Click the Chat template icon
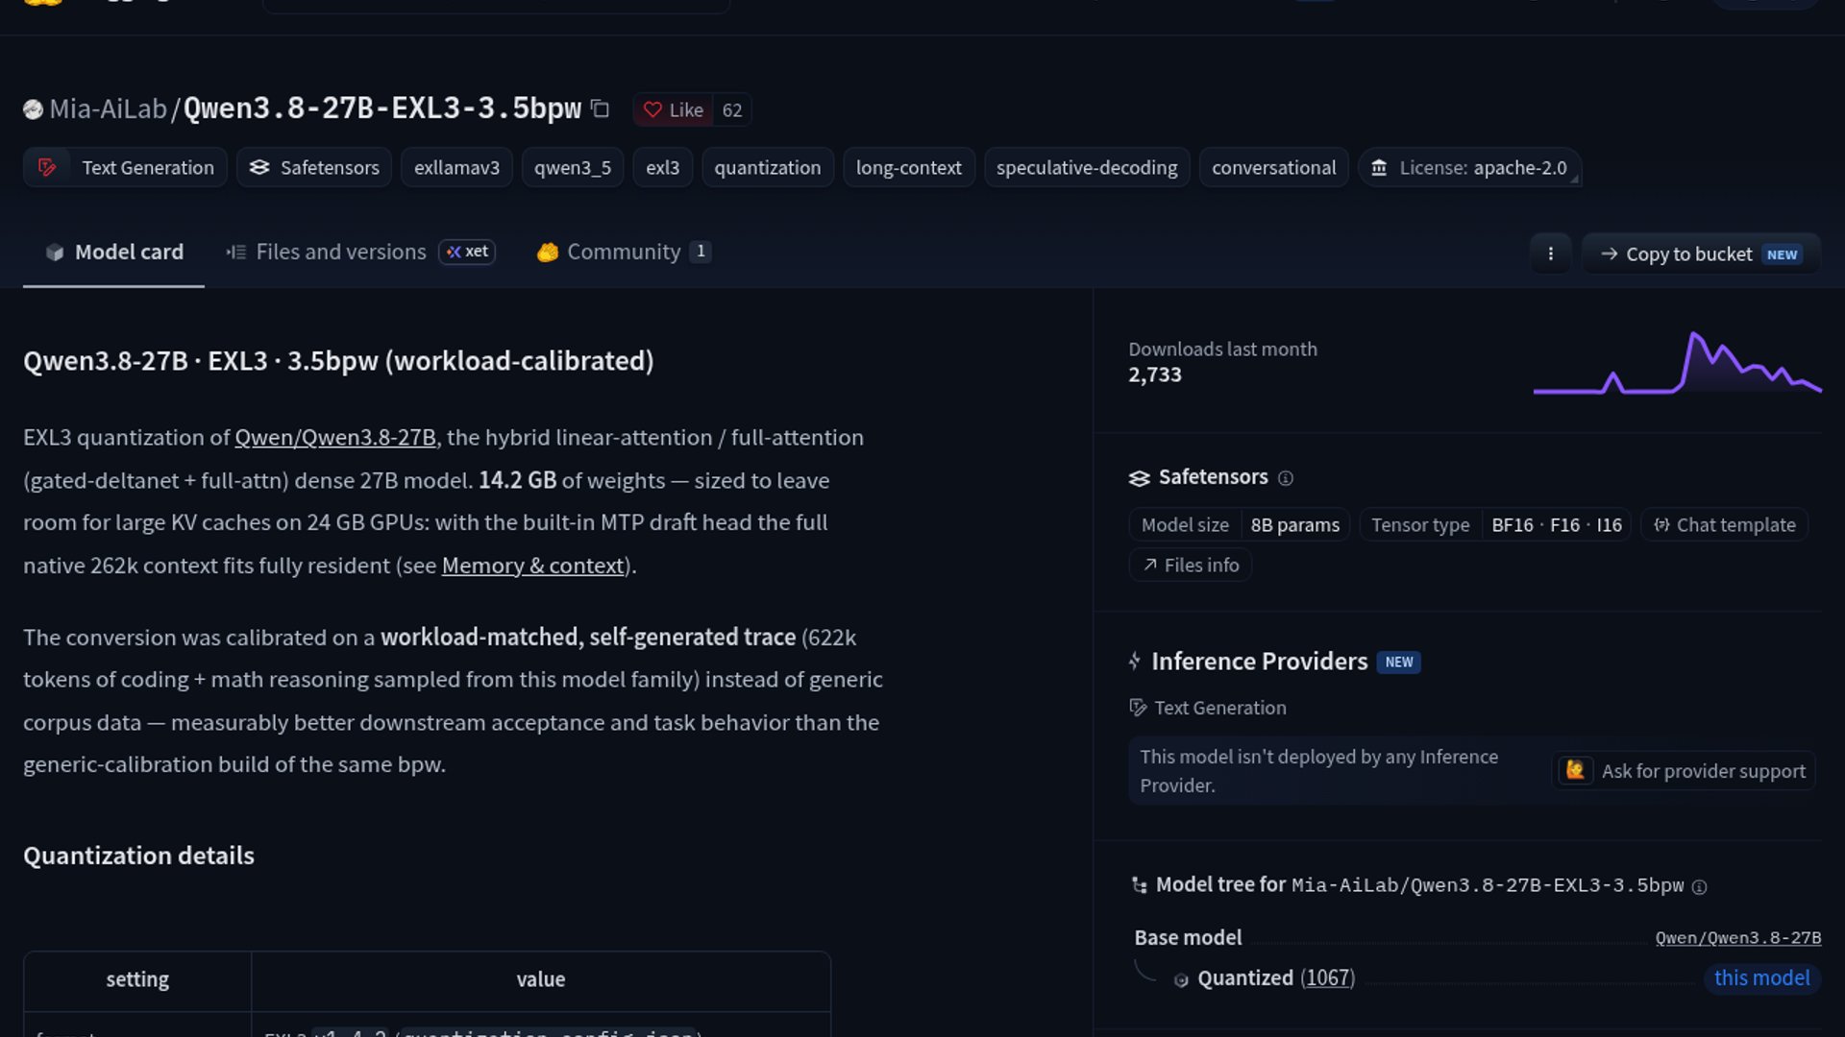The height and width of the screenshot is (1037, 1845). (x=1661, y=525)
